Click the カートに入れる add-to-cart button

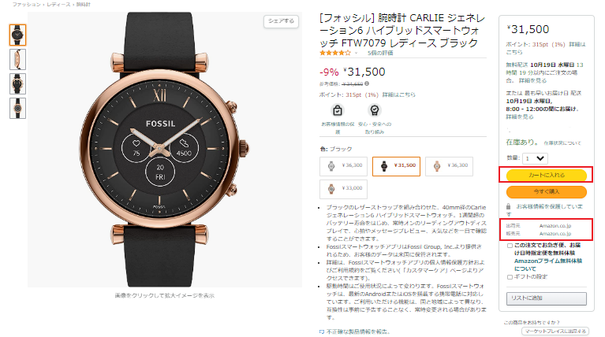coord(545,175)
